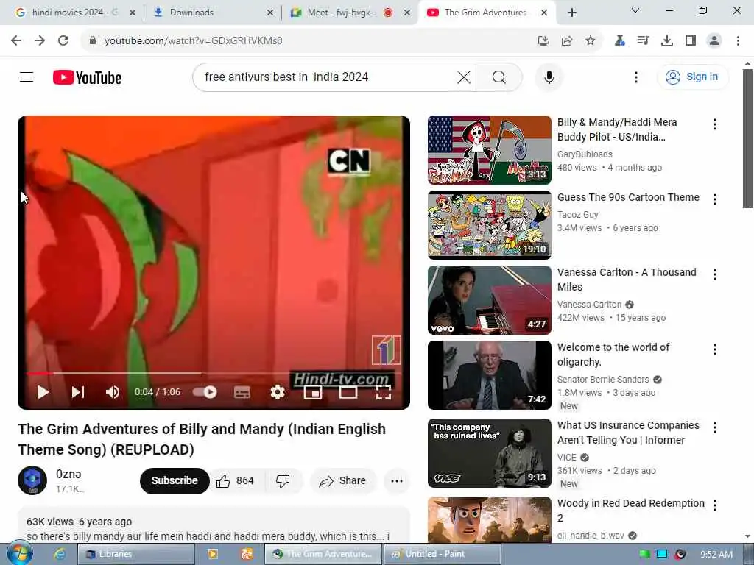Open options for Billy & Mandy Pilot video
The width and height of the screenshot is (754, 565).
pos(715,124)
